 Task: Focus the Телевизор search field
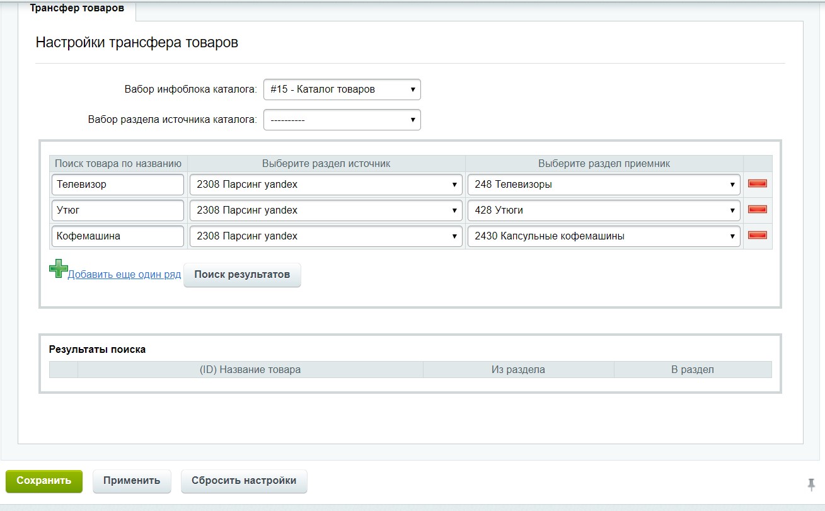[x=118, y=185]
